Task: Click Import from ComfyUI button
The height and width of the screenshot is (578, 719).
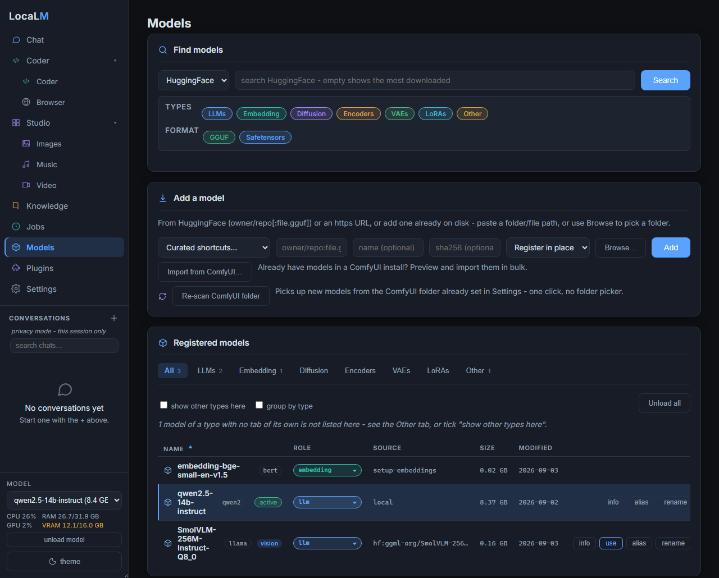Action: (x=205, y=272)
